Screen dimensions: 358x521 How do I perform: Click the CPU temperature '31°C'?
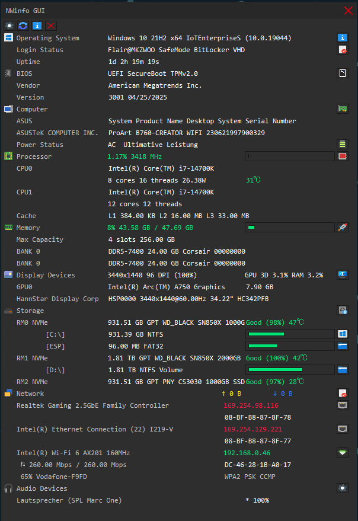click(x=253, y=180)
